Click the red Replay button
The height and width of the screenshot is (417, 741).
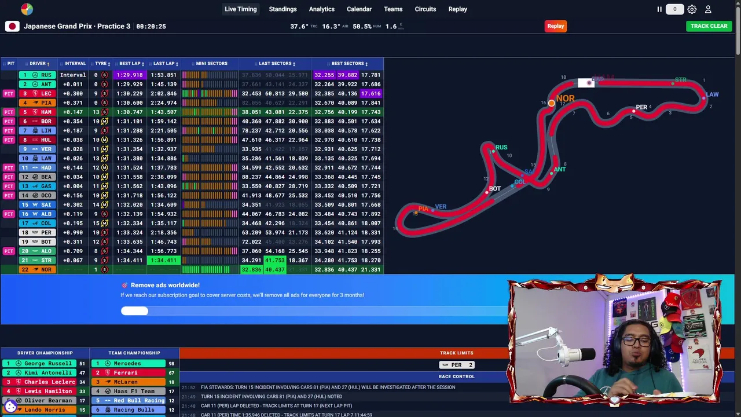pos(556,26)
